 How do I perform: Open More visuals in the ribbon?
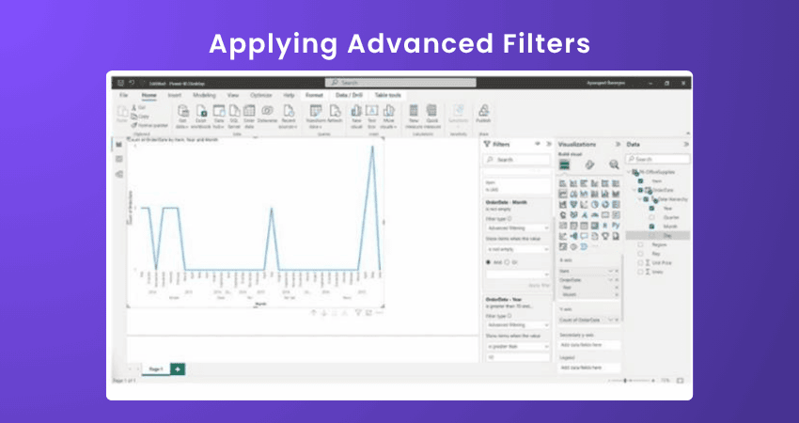pyautogui.click(x=389, y=117)
